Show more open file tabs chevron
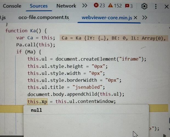170x137 pixels. pyautogui.click(x=144, y=18)
